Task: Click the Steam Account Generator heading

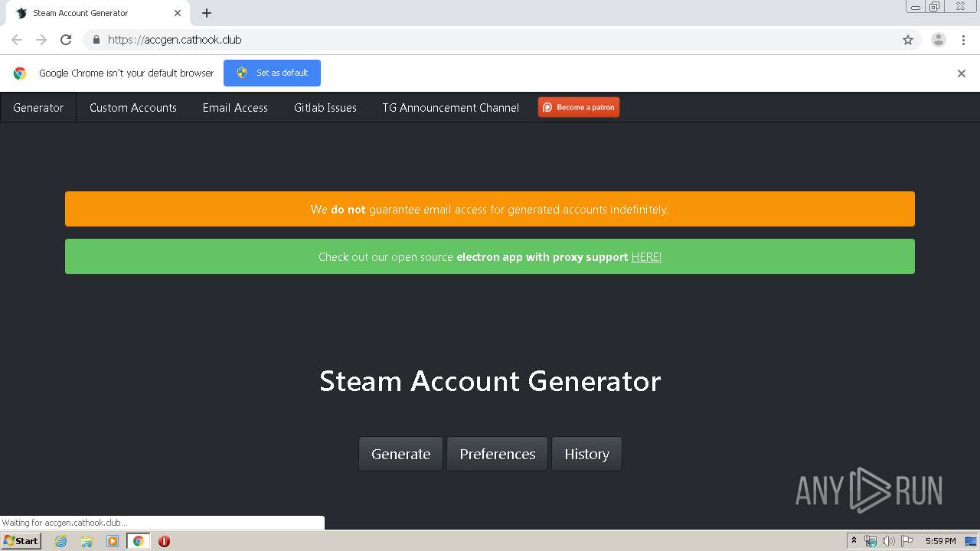Action: point(490,381)
